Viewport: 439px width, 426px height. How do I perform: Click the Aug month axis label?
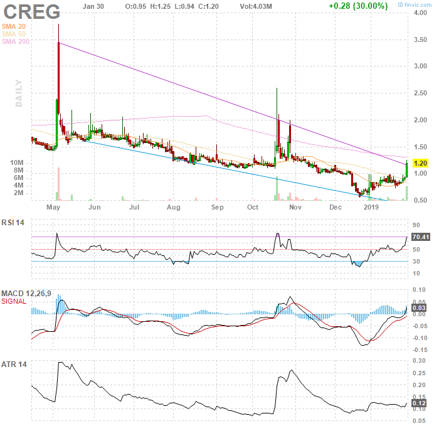[x=174, y=207]
